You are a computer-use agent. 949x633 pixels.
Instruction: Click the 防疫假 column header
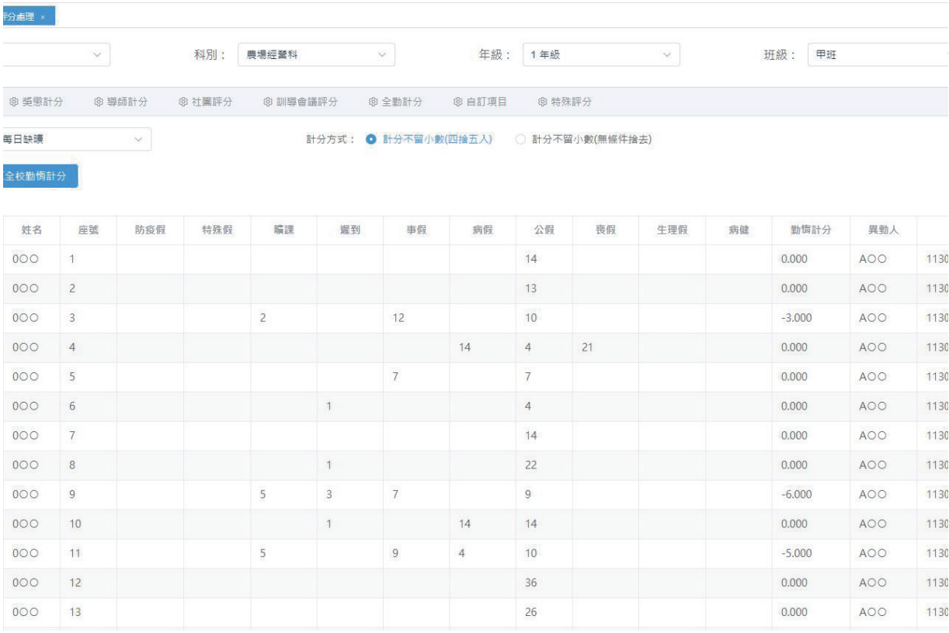(150, 230)
